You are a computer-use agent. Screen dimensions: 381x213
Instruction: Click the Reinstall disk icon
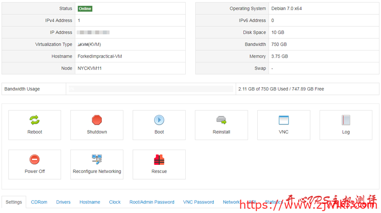221,120
